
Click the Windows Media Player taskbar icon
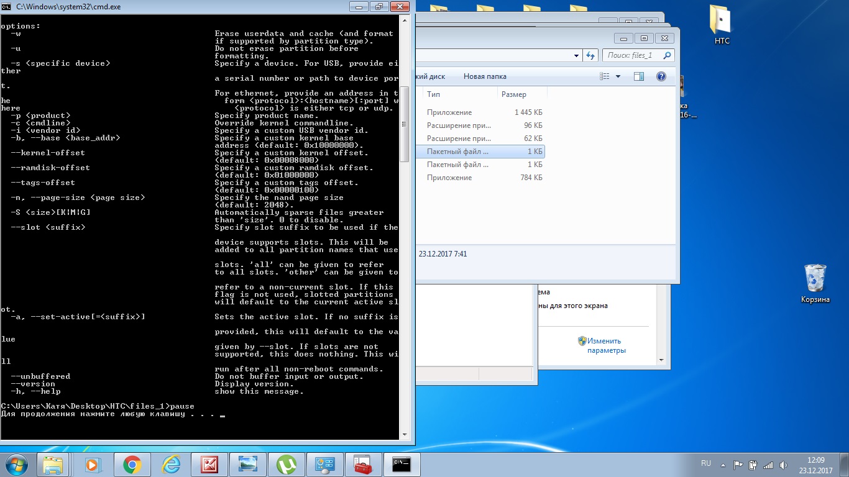tap(92, 465)
